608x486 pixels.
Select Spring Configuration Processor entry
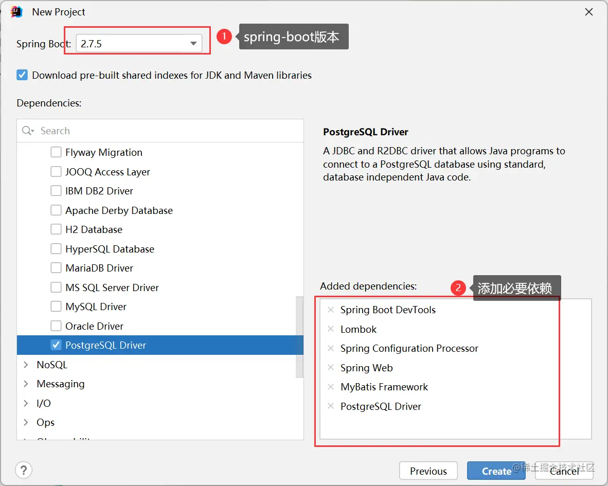[409, 348]
